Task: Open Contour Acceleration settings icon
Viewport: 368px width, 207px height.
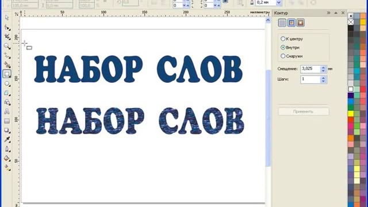Action: (x=300, y=23)
